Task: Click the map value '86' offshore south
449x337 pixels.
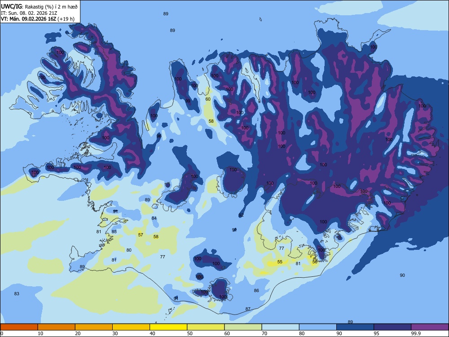Action: click(256, 291)
